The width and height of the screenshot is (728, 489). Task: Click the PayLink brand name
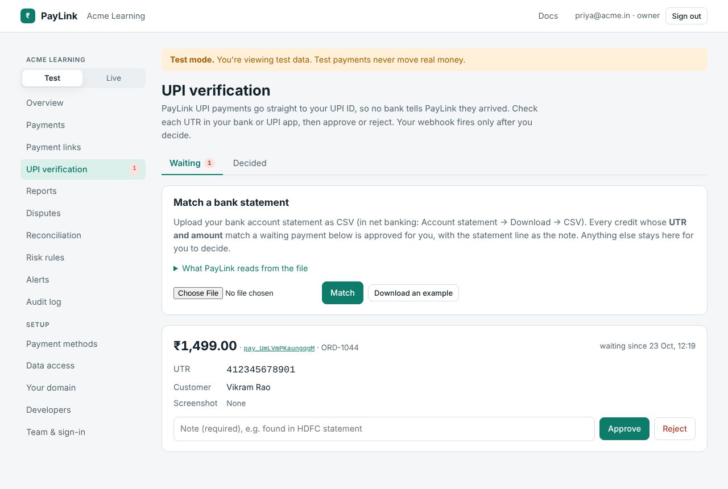pos(59,16)
